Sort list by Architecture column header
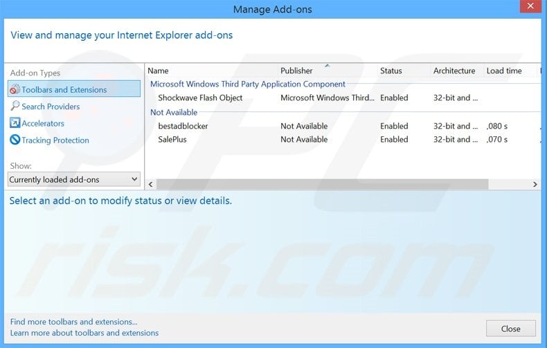547x348 pixels. click(x=454, y=71)
